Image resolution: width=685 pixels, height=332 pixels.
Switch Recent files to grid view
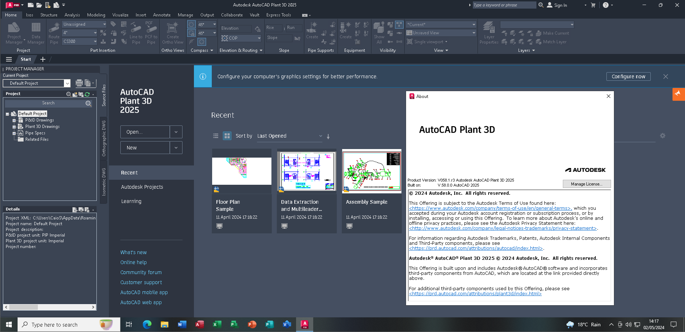[x=227, y=136]
